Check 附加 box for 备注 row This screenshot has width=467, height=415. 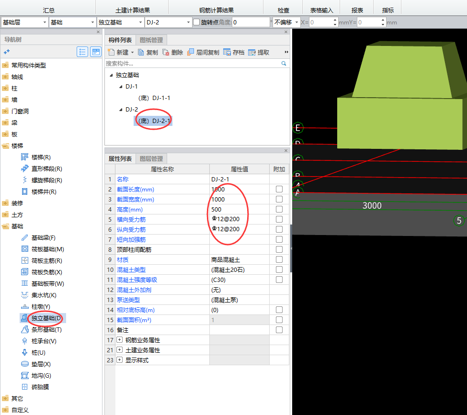coord(279,330)
